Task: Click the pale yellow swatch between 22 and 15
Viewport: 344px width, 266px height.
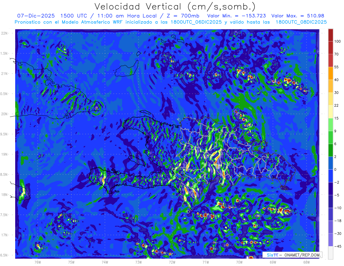Action: (x=331, y=112)
